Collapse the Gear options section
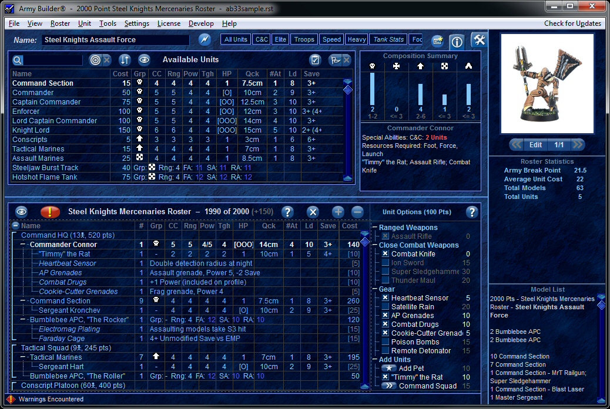Screen dimensions: 610x409 click(x=375, y=289)
